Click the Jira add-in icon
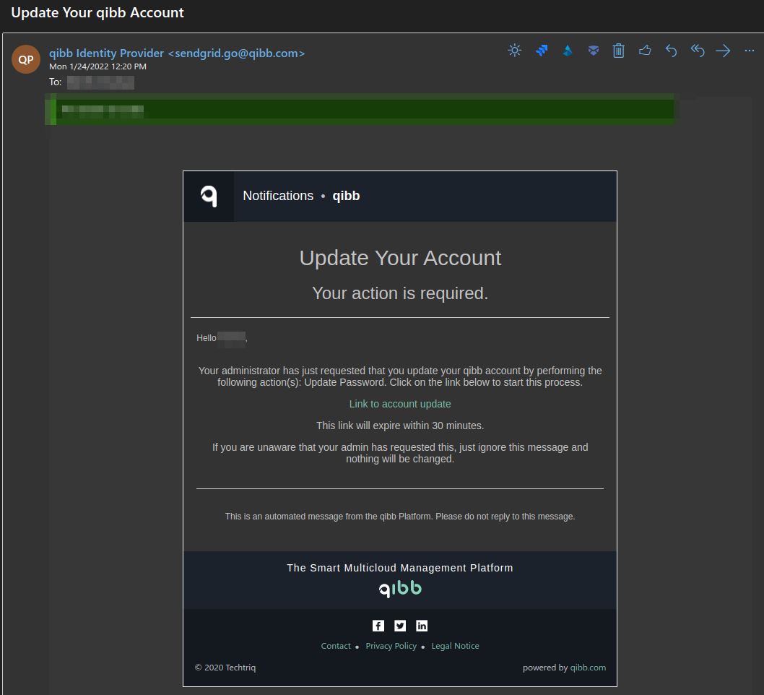Image resolution: width=764 pixels, height=695 pixels. [541, 51]
